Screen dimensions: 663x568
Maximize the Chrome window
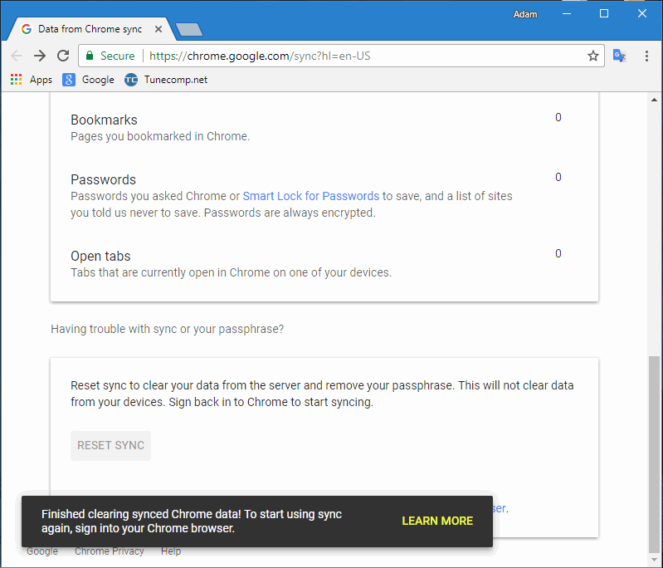604,14
